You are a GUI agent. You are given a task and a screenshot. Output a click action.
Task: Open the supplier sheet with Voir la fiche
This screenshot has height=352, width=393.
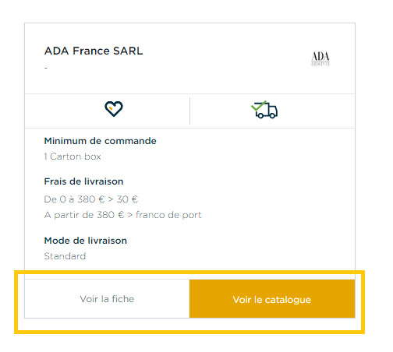tap(107, 299)
